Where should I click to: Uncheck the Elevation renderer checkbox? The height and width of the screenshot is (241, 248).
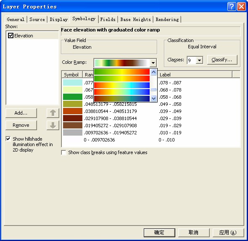pyautogui.click(x=11, y=36)
